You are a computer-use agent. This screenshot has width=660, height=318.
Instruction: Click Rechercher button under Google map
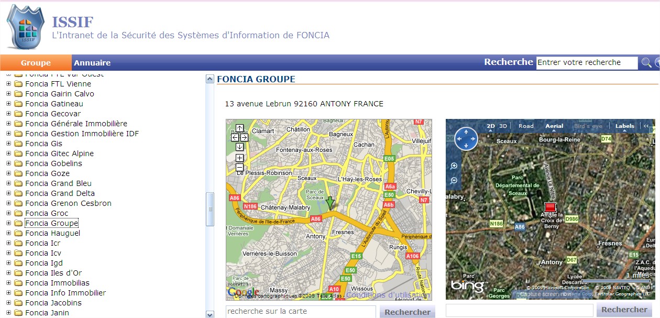pos(407,312)
